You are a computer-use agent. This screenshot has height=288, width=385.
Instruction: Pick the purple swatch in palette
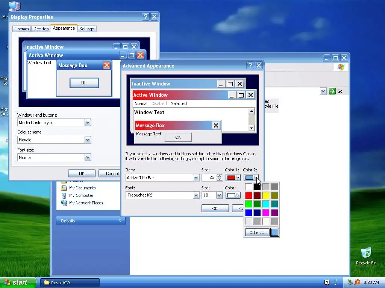[x=274, y=213]
